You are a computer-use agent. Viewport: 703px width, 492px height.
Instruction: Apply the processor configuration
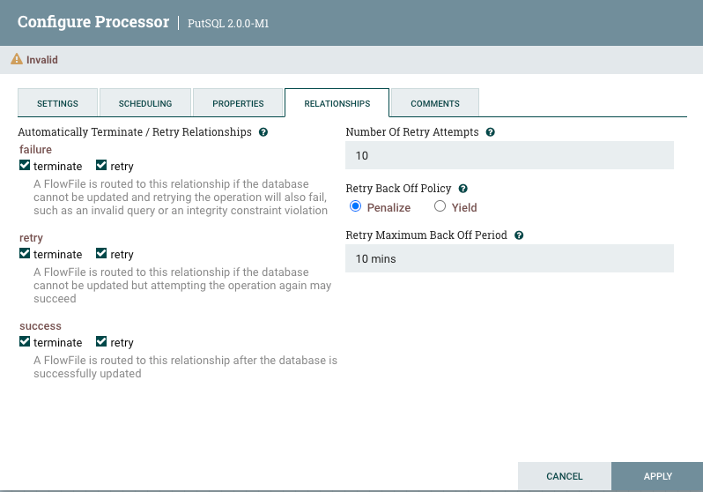[x=657, y=476]
